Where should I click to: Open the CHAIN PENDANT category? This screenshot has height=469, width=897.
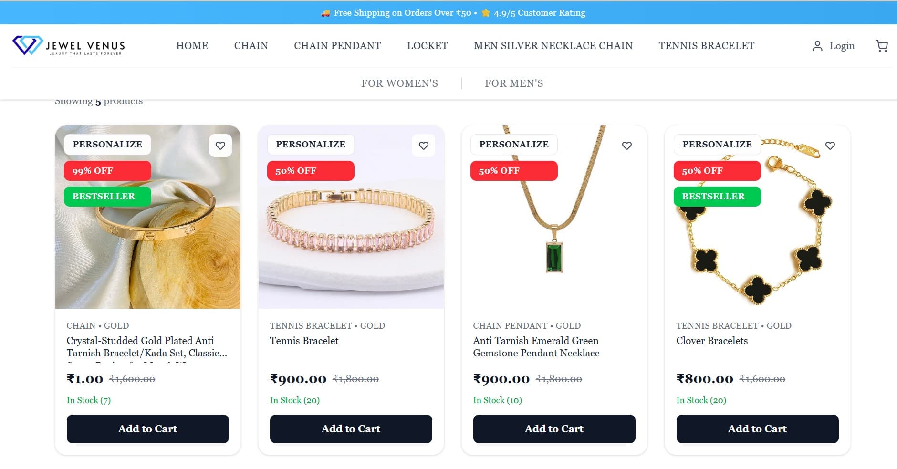(337, 46)
